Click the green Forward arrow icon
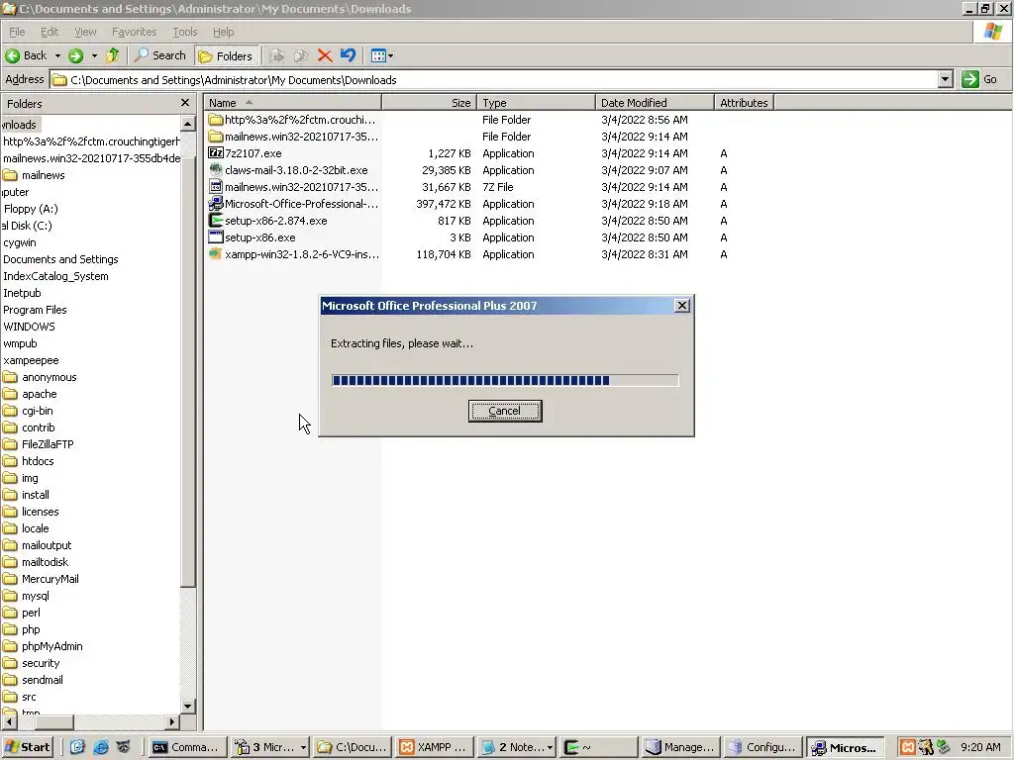 click(x=75, y=55)
